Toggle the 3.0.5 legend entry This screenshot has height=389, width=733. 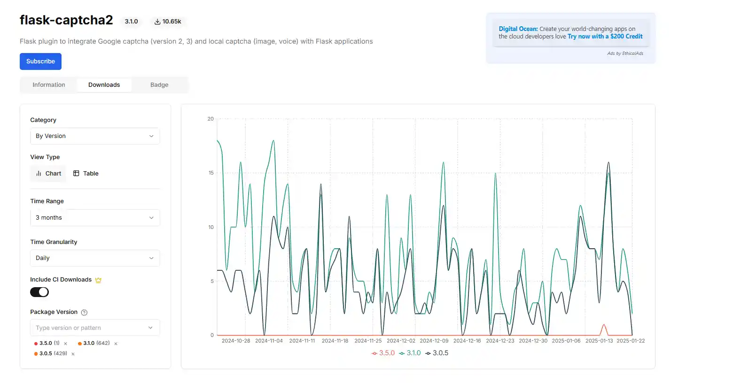point(437,353)
